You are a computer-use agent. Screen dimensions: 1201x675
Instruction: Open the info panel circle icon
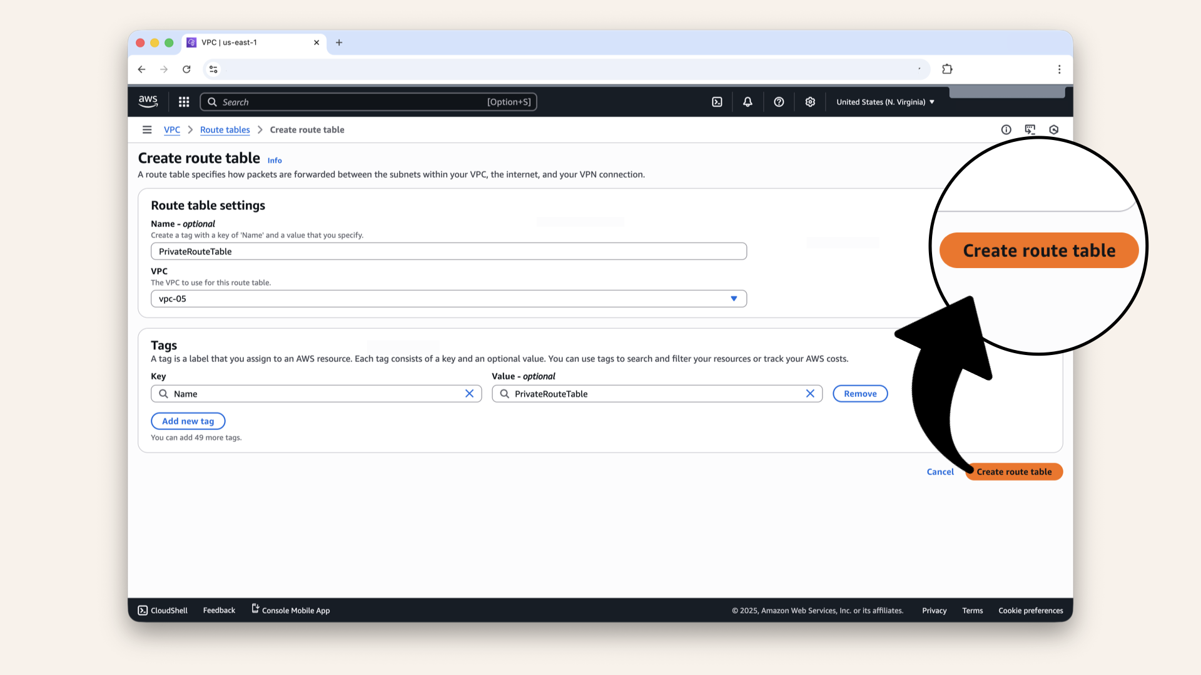coord(1006,130)
